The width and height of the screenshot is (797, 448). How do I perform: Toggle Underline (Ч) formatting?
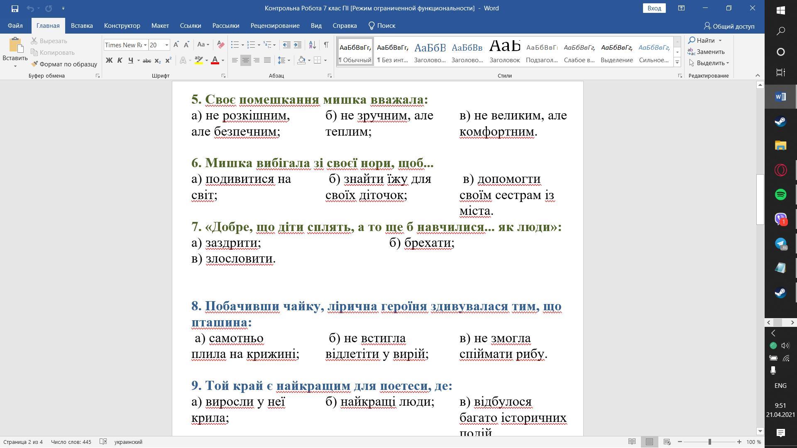[131, 61]
